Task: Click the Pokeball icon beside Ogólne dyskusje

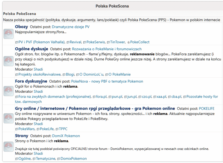Action: point(8,60)
